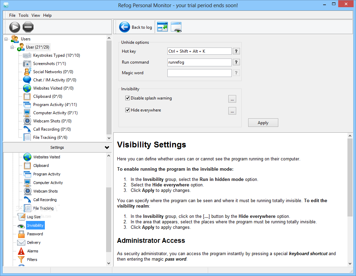Click the Settings Webcam Shots icon
Viewport: 356px width, 276px height.
pyautogui.click(x=27, y=191)
